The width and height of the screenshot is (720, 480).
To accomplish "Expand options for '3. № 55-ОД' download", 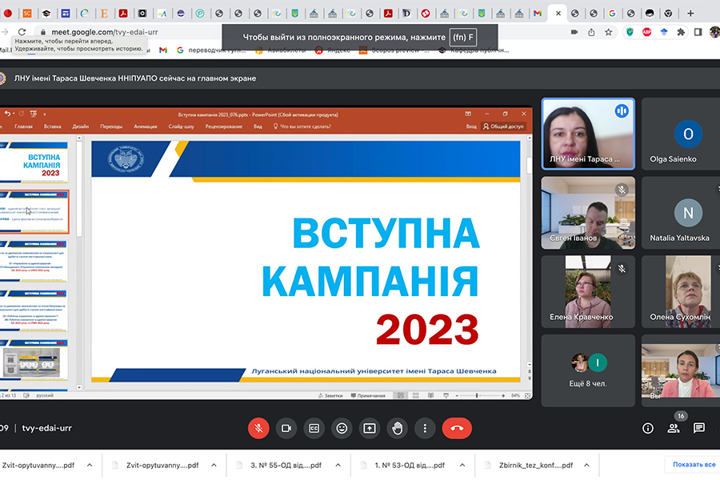I will [337, 465].
